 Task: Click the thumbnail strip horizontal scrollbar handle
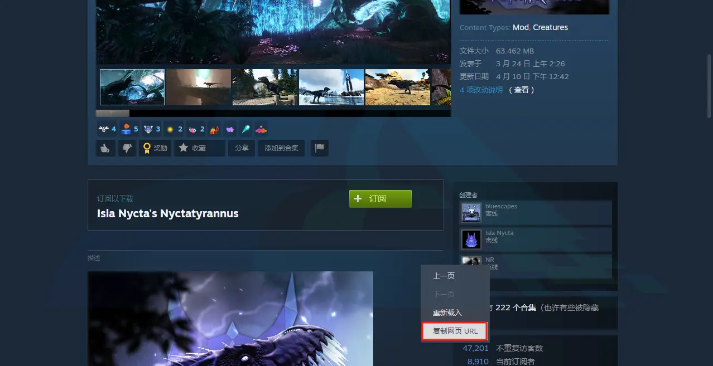(x=113, y=113)
